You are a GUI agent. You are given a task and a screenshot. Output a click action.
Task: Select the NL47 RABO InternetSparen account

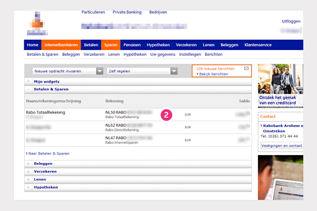(x=138, y=140)
